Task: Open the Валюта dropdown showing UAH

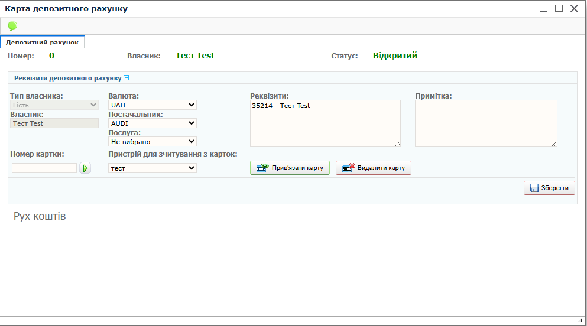Action: [153, 105]
